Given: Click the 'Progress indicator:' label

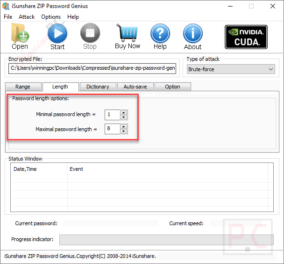Looking at the screenshot, I should [32, 239].
